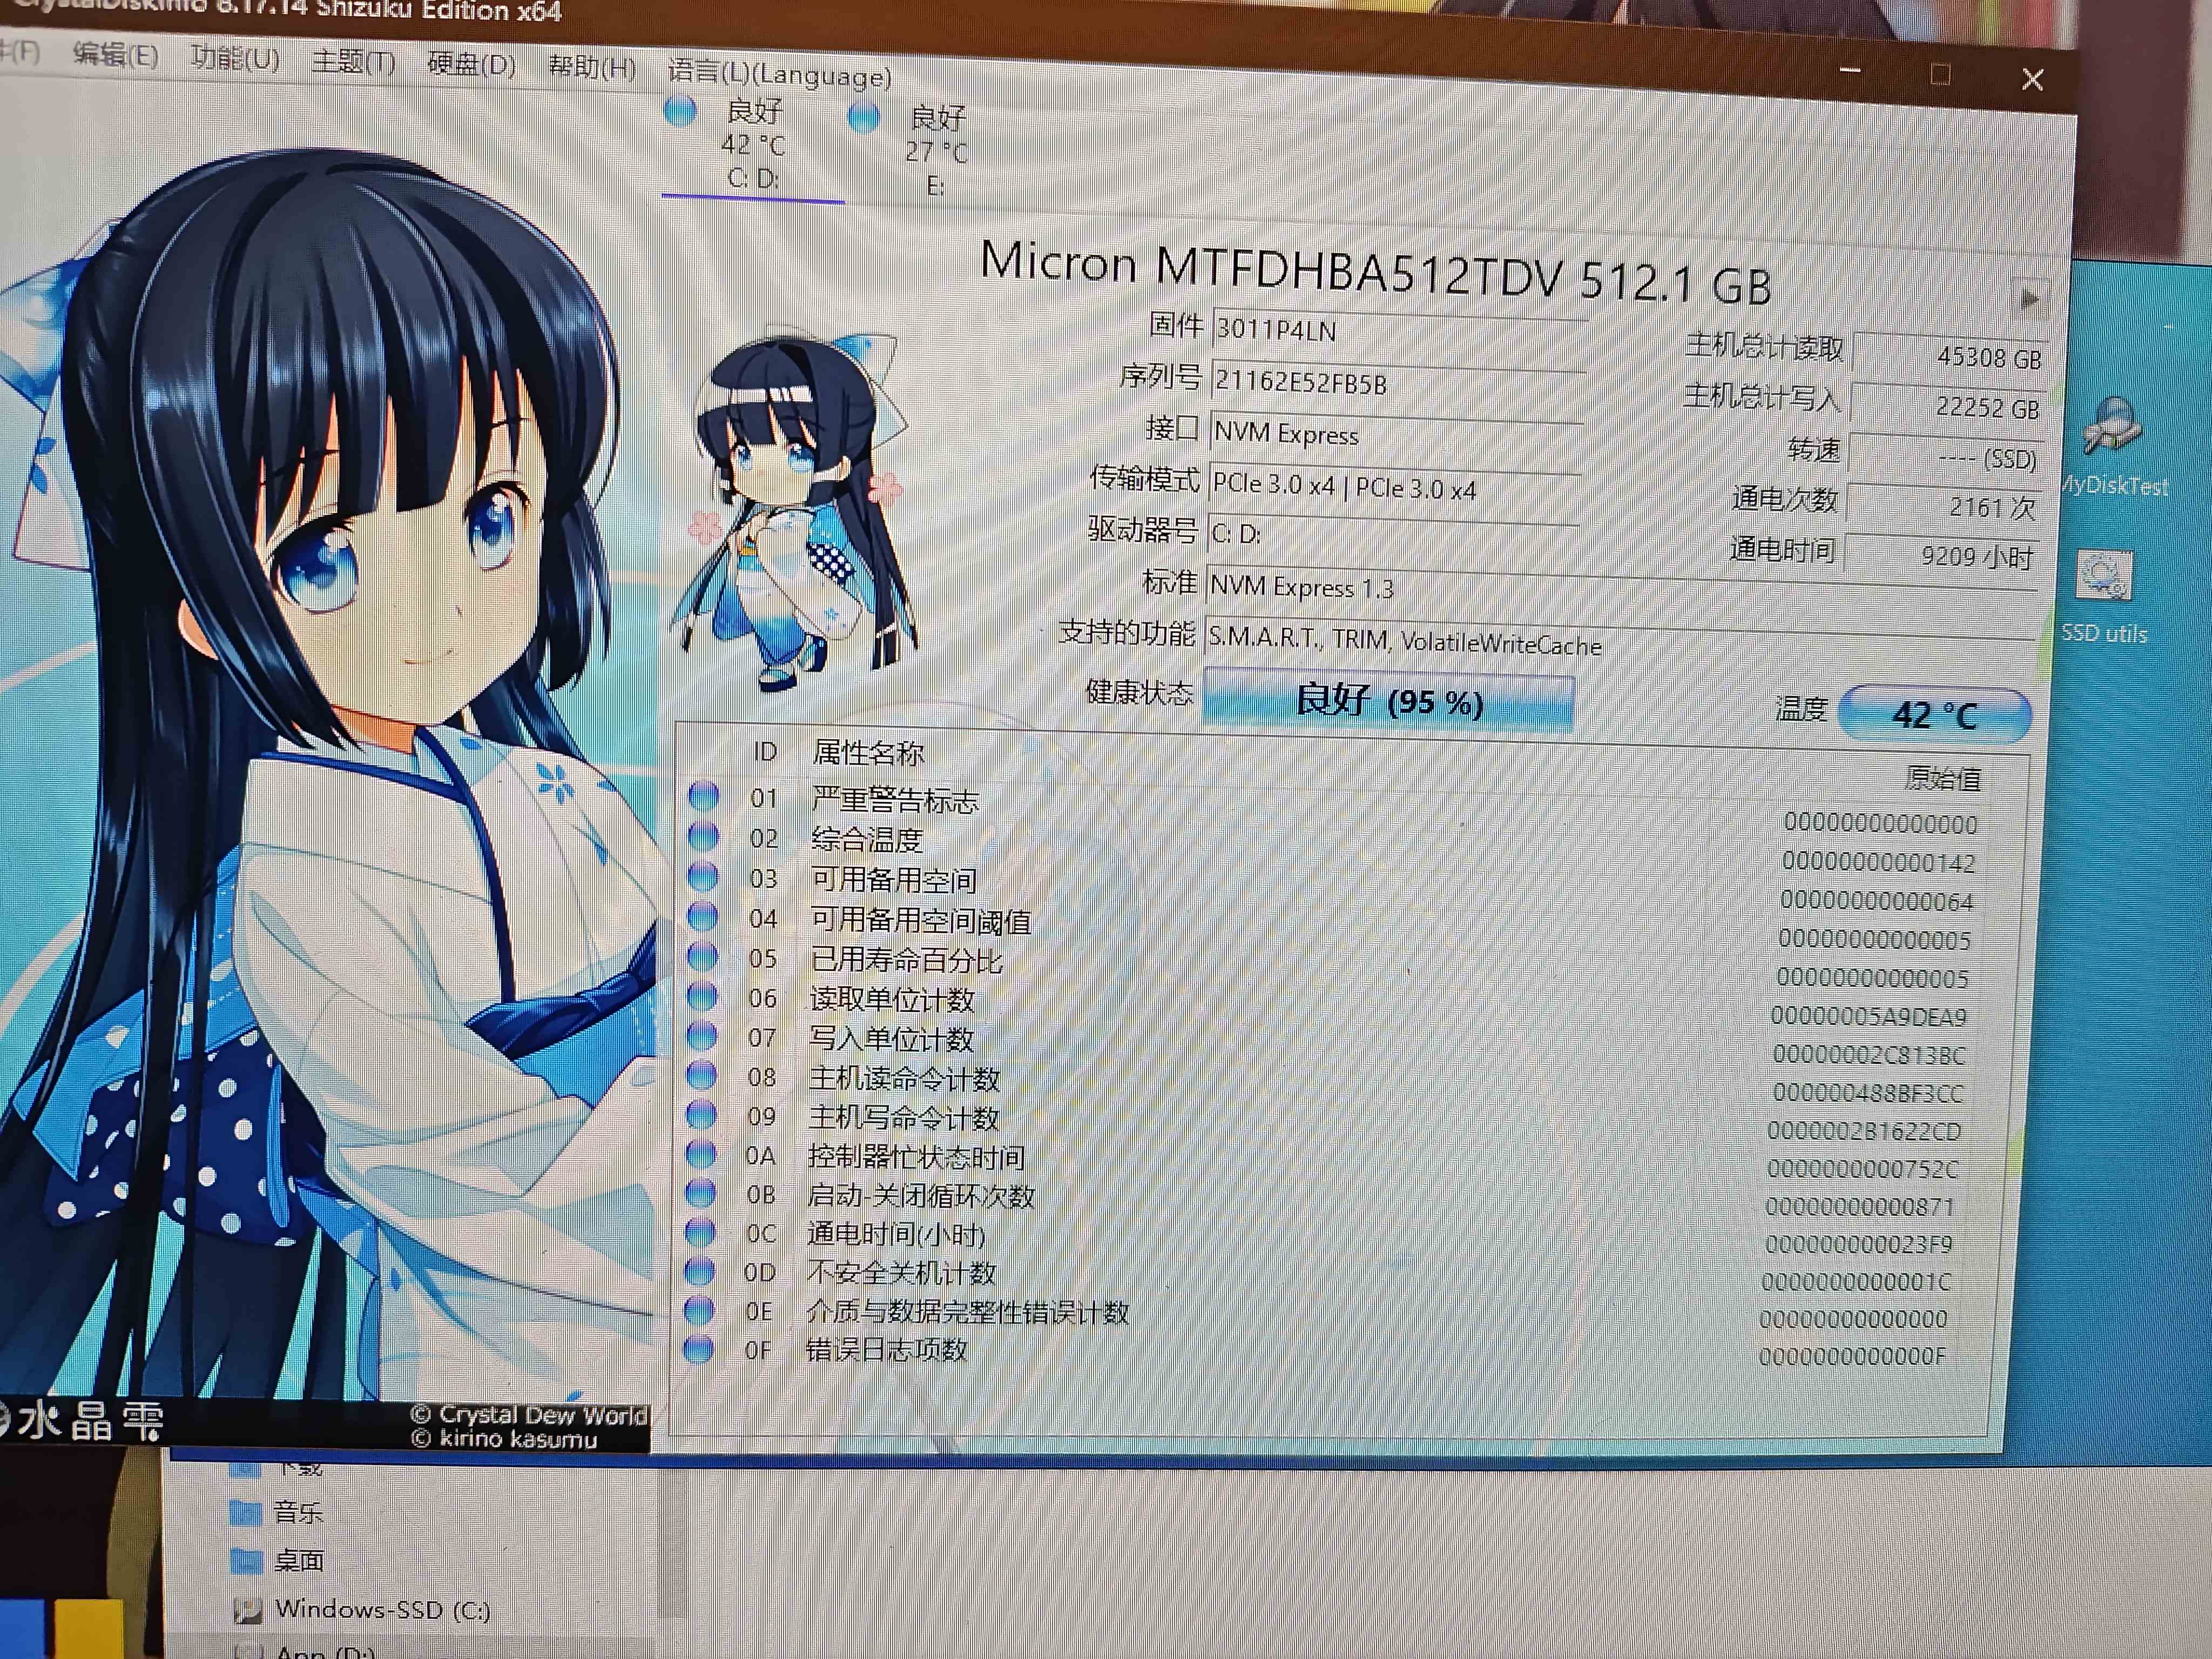Select 桌面 folder in the Explorer window
Viewport: 2212px width, 1659px height.
pos(277,1560)
